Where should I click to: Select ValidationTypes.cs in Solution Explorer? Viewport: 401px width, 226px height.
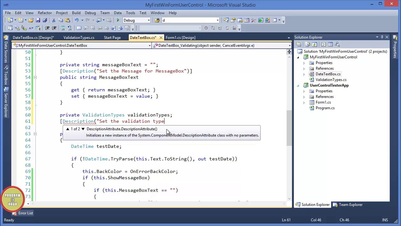[x=331, y=80]
